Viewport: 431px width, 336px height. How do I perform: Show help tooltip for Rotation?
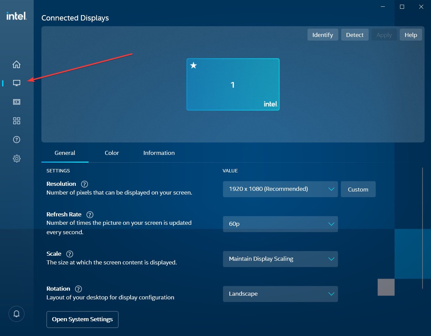point(78,289)
